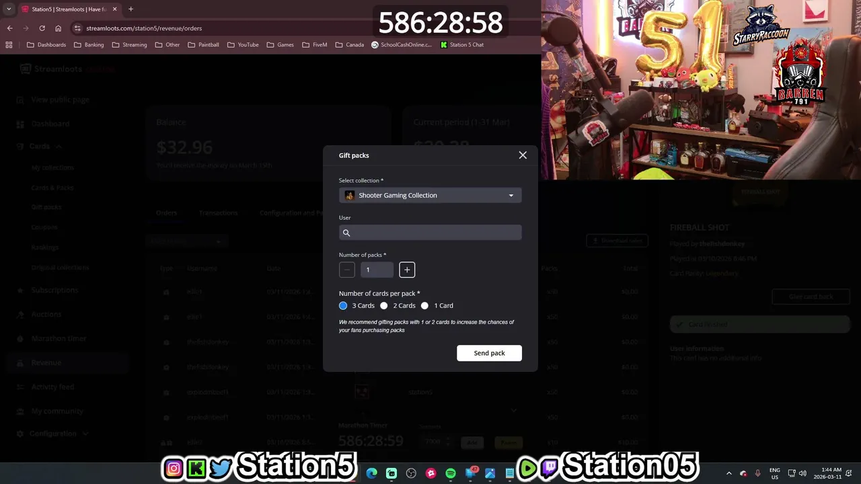Screen dimensions: 861x484
Task: Open the Banking bookmark folder
Action: [89, 45]
